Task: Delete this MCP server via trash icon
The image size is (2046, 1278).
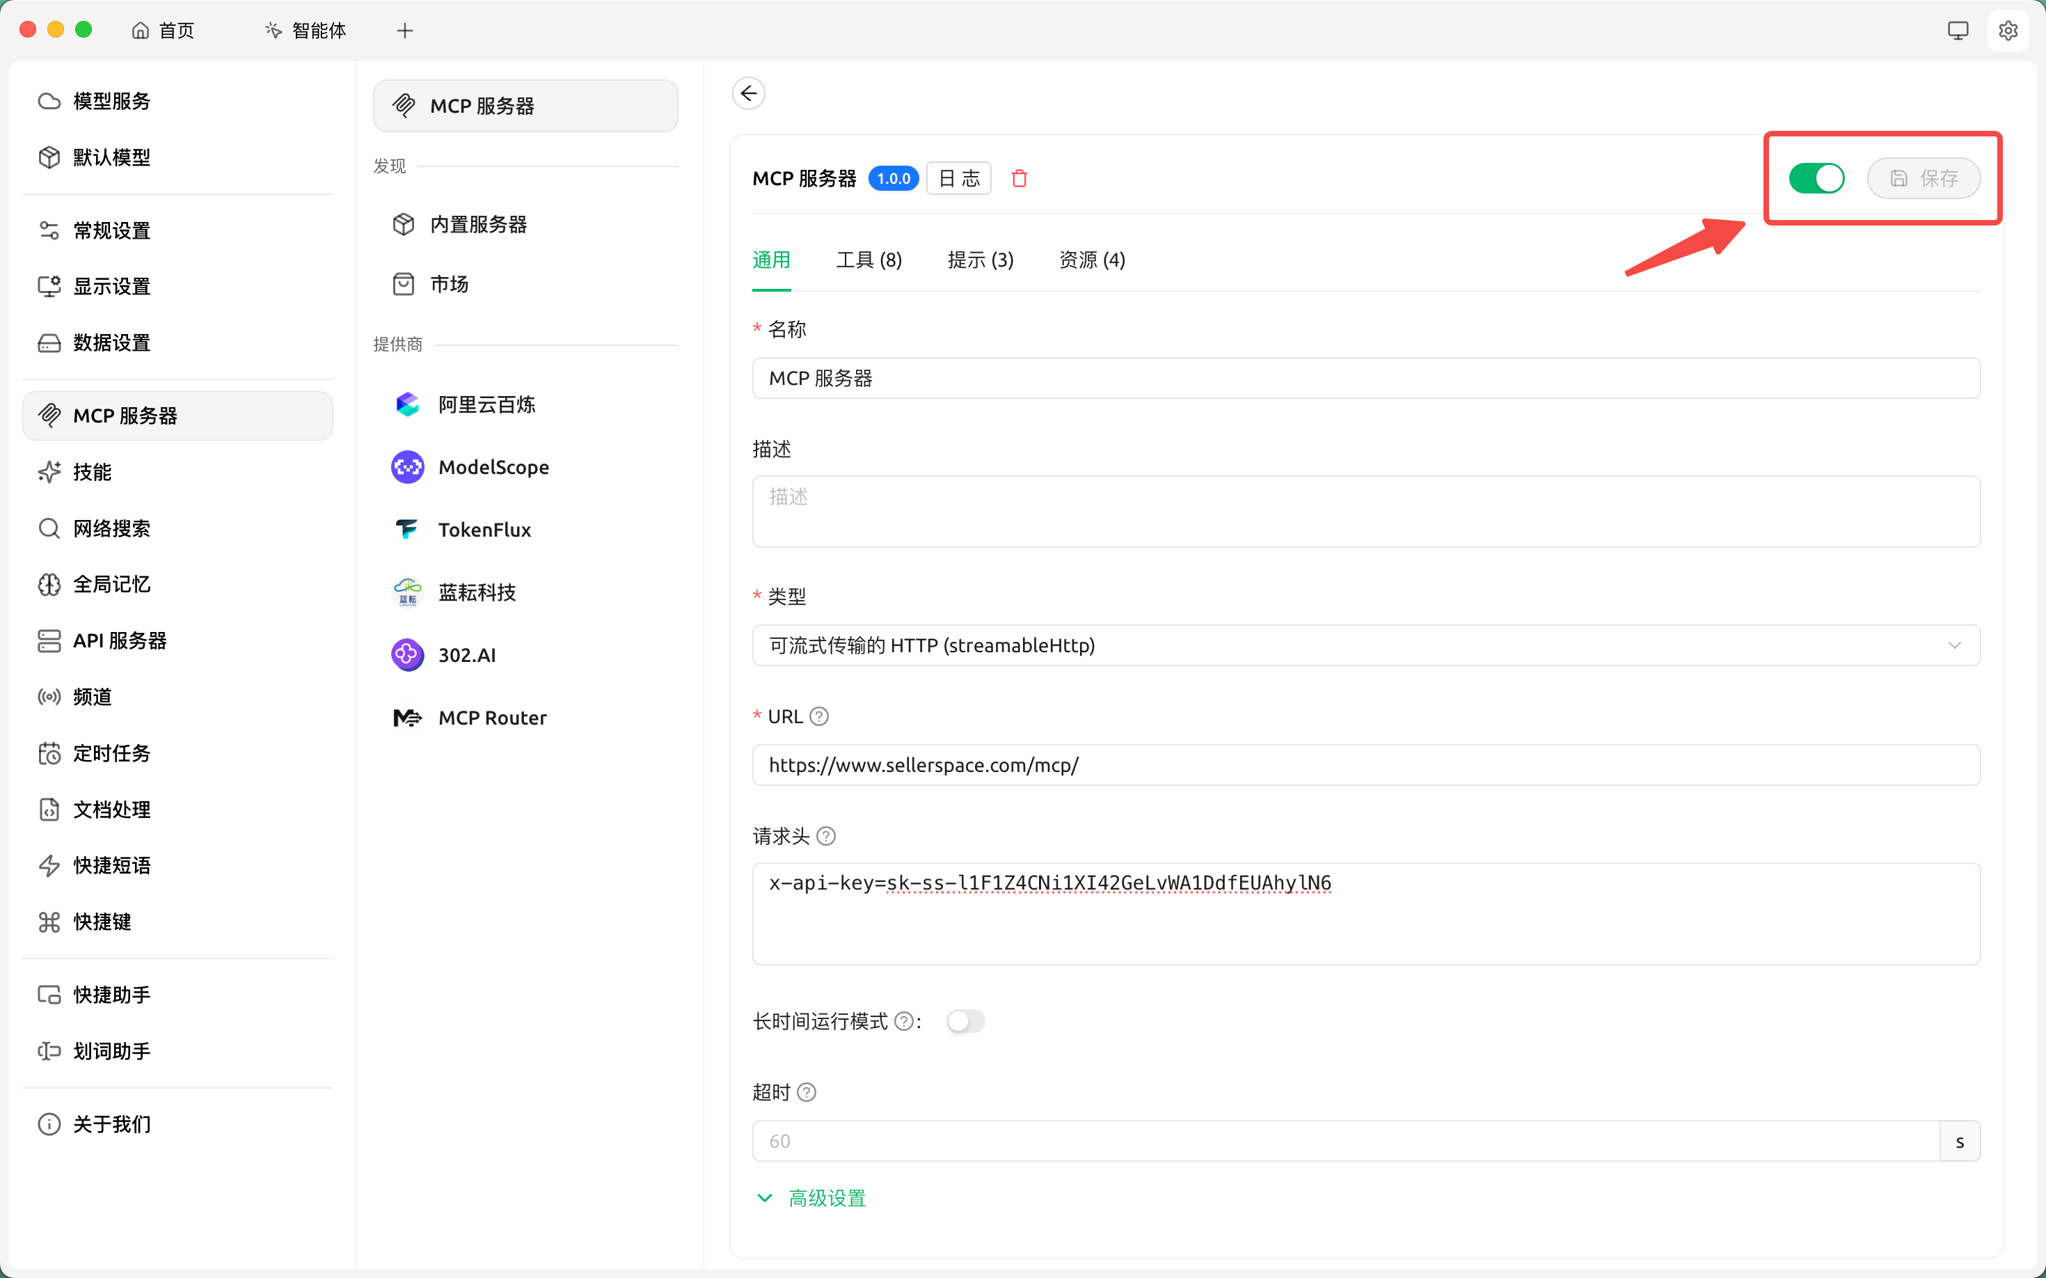Action: coord(1020,178)
